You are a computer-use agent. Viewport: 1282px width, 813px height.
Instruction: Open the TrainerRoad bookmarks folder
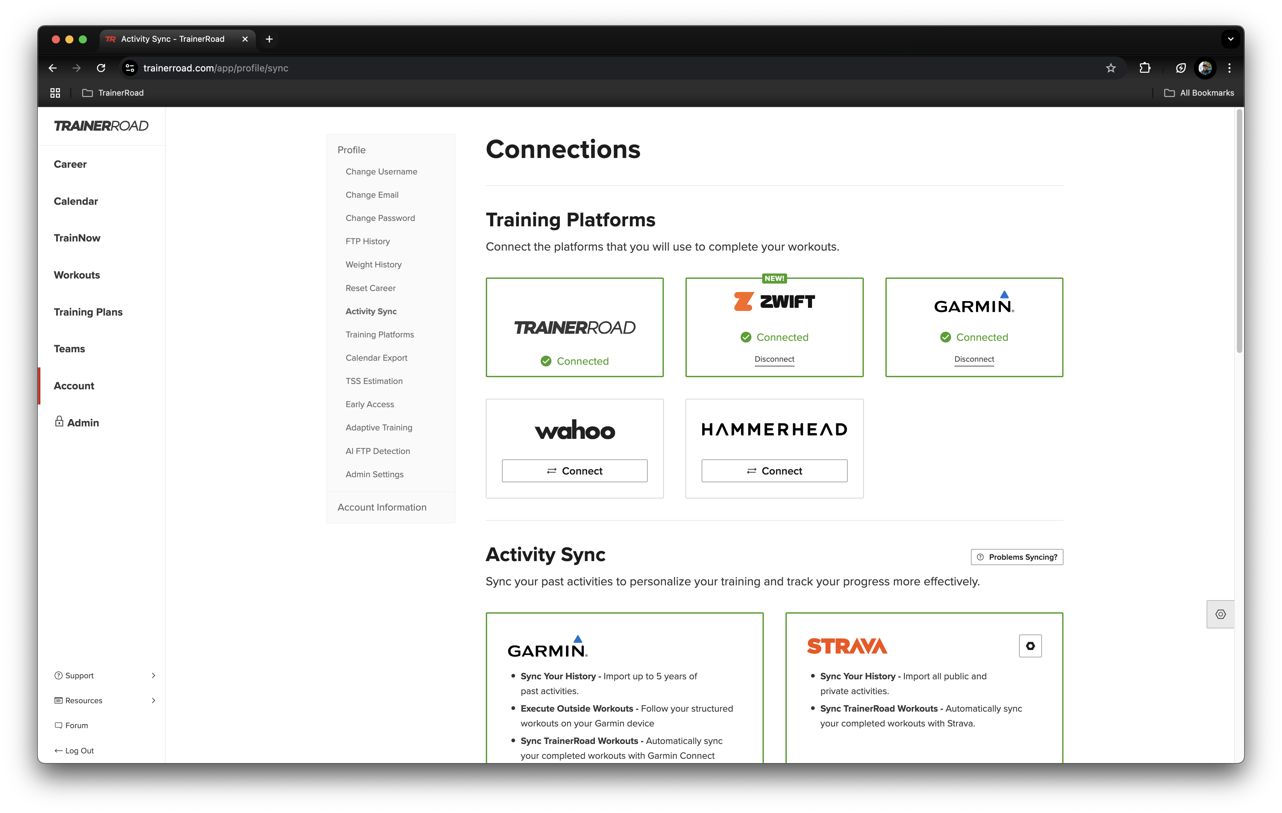click(113, 93)
